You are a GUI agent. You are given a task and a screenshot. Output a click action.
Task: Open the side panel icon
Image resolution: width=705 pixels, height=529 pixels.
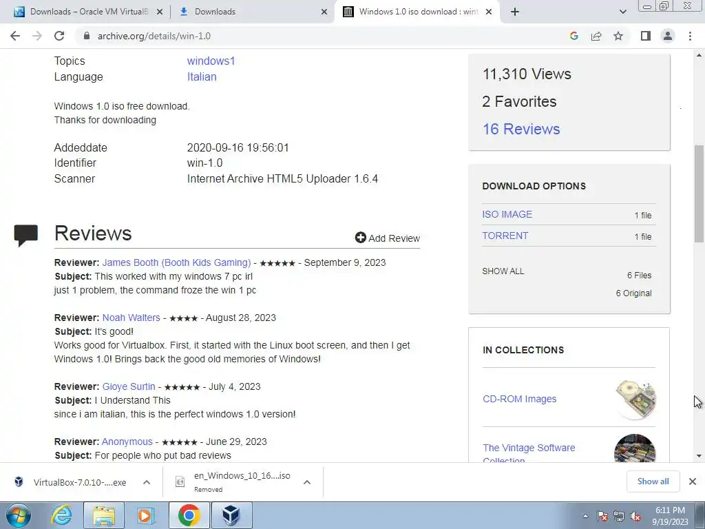[x=646, y=36]
